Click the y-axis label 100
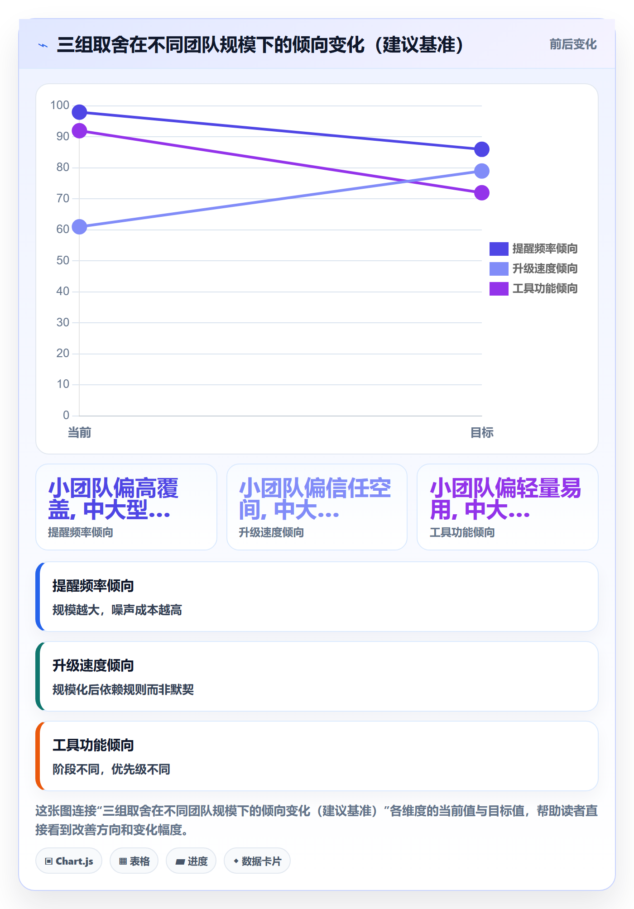 60,105
